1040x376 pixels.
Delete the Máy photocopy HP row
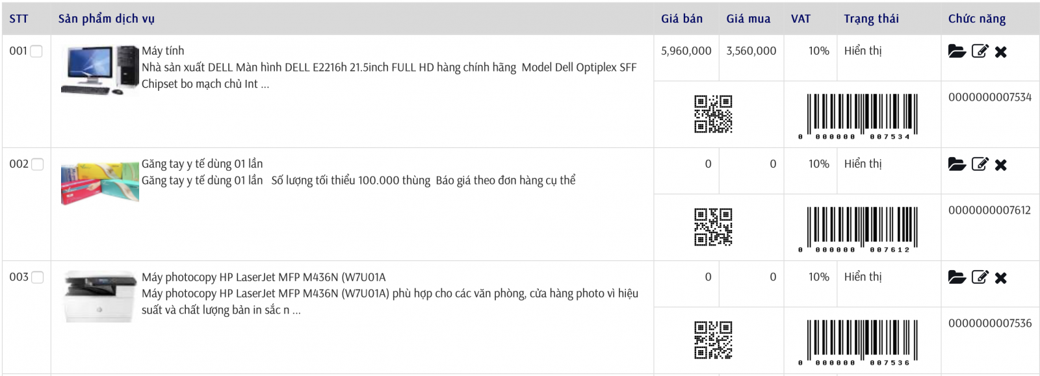(1001, 278)
